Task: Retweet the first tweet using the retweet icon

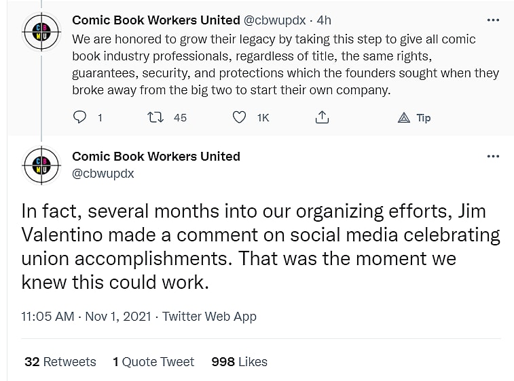Action: click(157, 117)
